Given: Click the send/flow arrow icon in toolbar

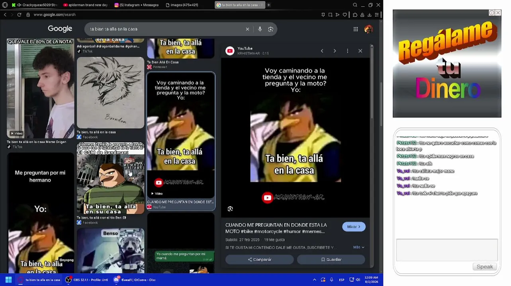Looking at the screenshot, I should pyautogui.click(x=338, y=15).
